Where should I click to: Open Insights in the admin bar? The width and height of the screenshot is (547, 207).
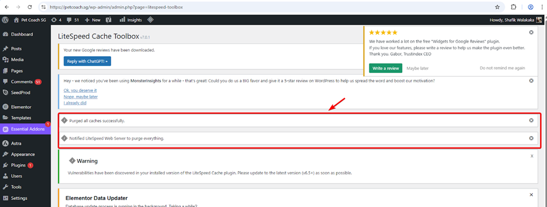coord(131,20)
